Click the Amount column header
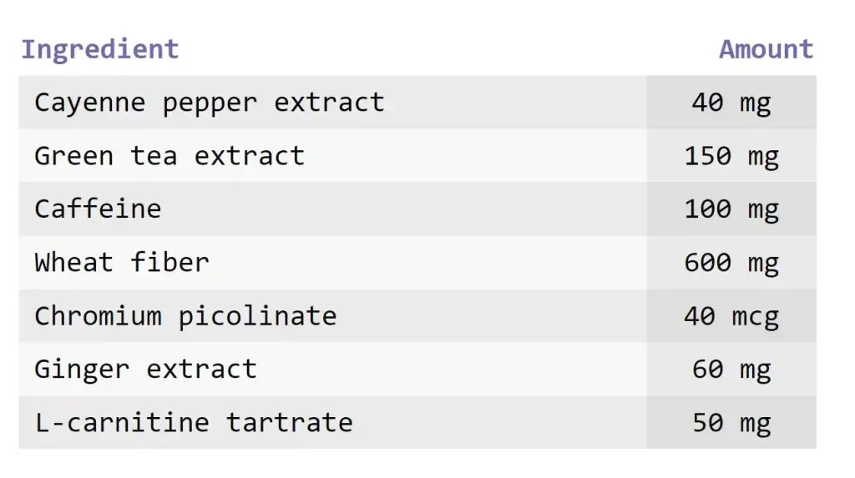The height and width of the screenshot is (478, 855). point(766,49)
